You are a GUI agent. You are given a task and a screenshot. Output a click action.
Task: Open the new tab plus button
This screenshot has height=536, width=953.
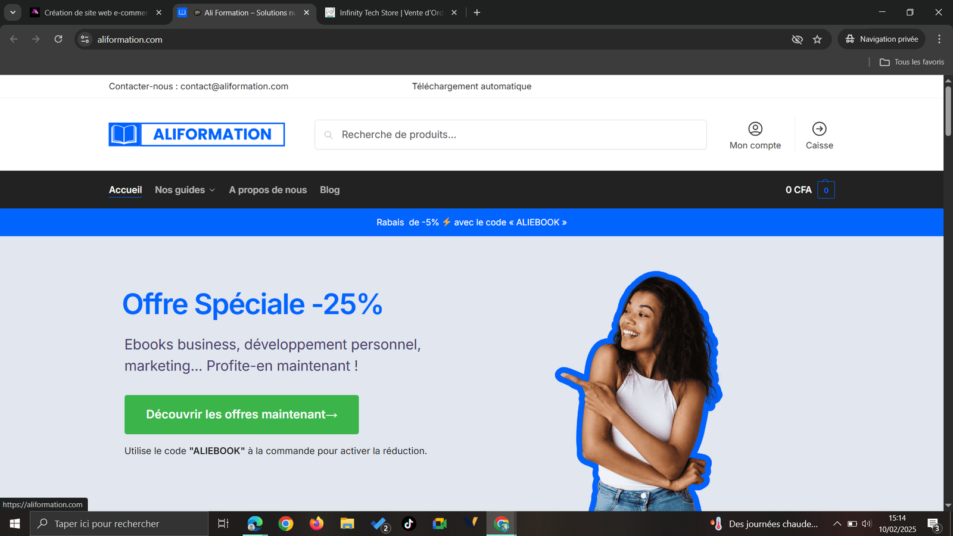[x=476, y=13]
